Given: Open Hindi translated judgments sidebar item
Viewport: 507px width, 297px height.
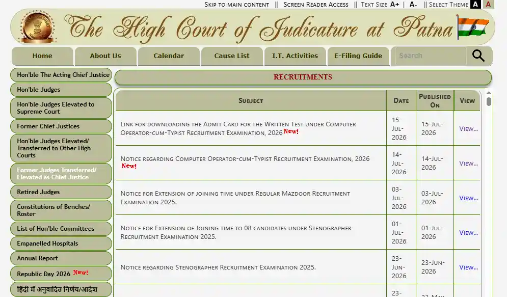Looking at the screenshot, I should click(x=61, y=289).
